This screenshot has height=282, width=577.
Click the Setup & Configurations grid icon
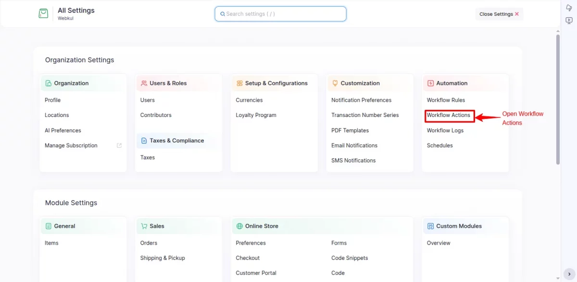click(239, 83)
